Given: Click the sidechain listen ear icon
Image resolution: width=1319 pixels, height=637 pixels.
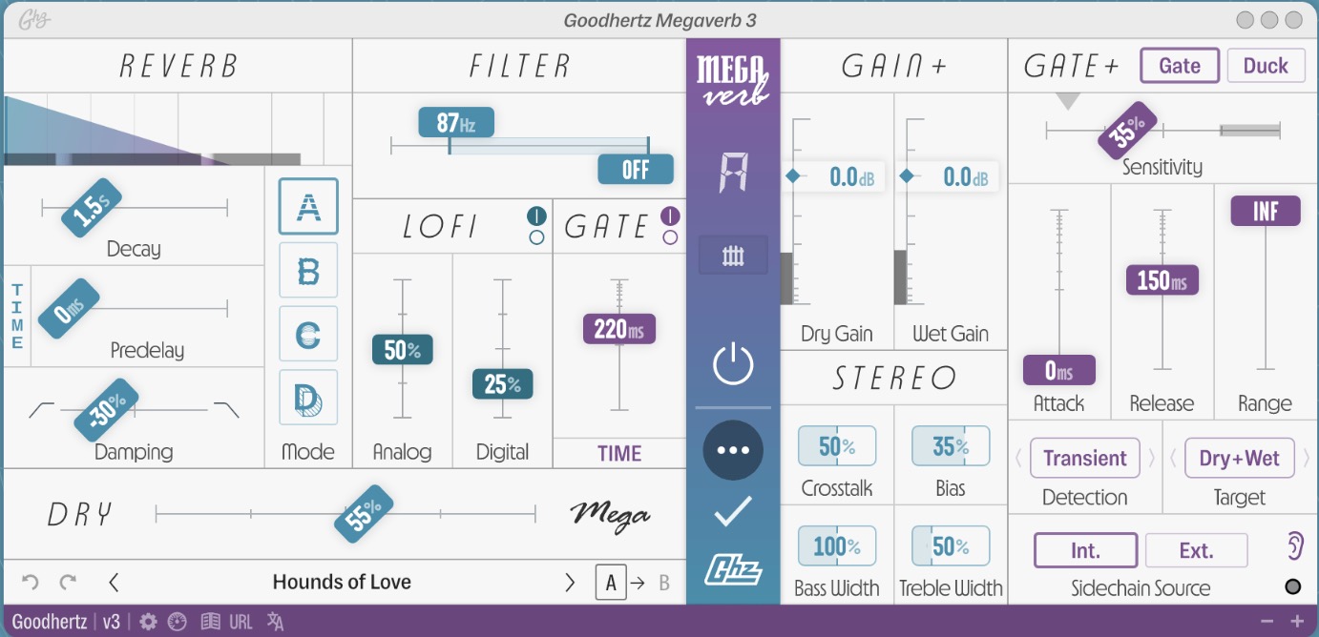Looking at the screenshot, I should [1293, 546].
